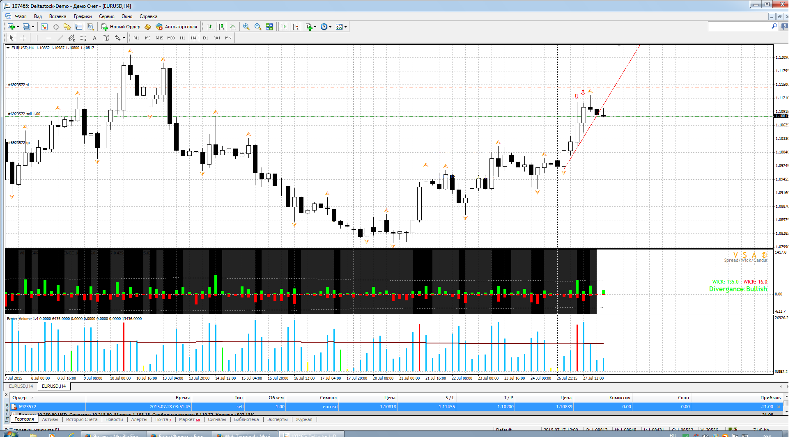Switch timeframe to D1
Image resolution: width=795 pixels, height=437 pixels.
[205, 38]
